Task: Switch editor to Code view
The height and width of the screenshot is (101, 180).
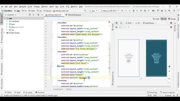Action: pos(156,19)
